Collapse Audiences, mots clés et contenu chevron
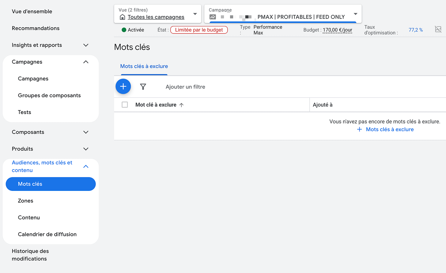 86,166
